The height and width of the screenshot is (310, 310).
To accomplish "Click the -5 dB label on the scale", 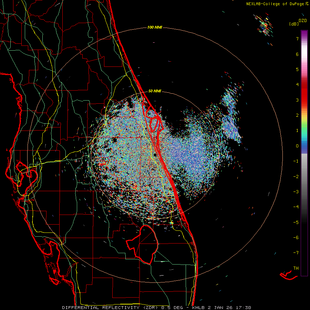I will [x=296, y=223].
